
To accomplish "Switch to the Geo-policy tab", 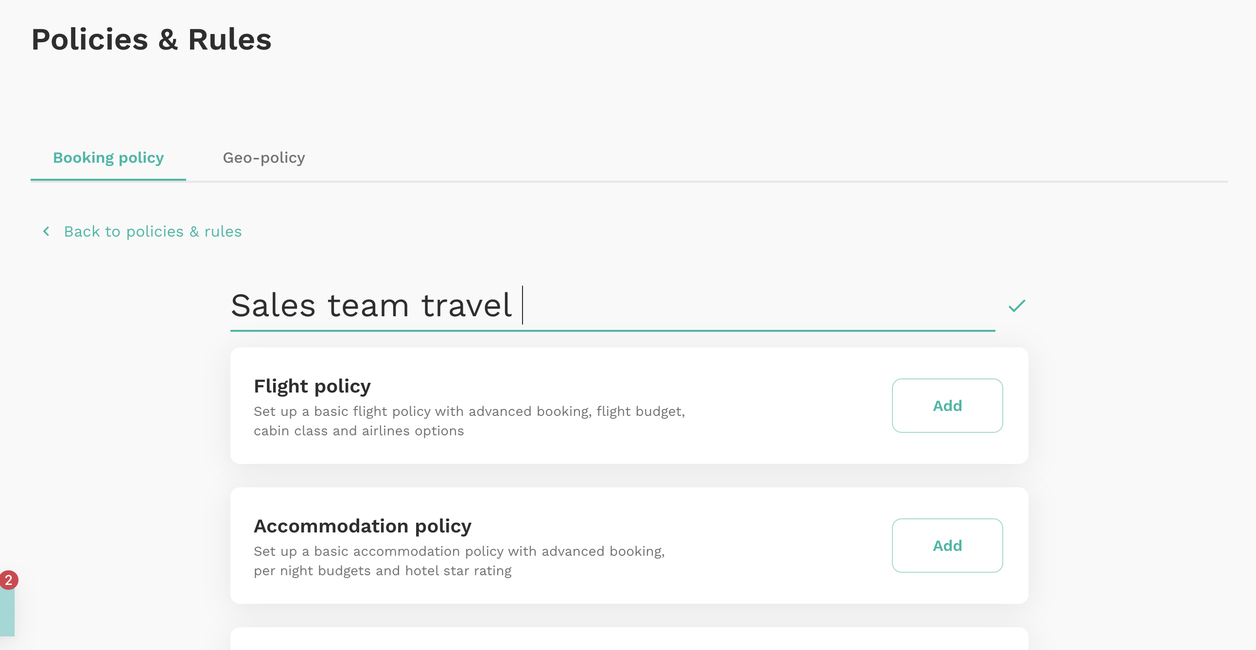I will 264,158.
